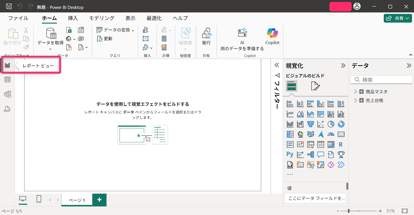Open the recent sources dropdown

(x=87, y=48)
